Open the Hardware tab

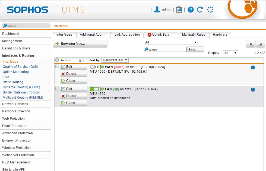click(220, 35)
